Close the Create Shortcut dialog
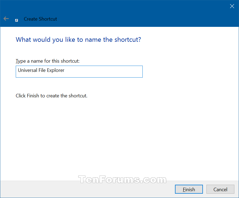The image size is (239, 198). pyautogui.click(x=232, y=6)
